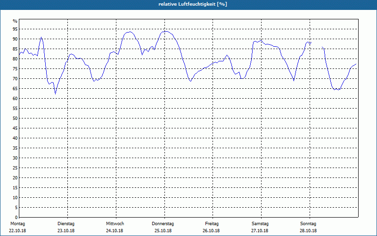Click the 5 value on the y-axis
377x236 pixels.
(16, 208)
